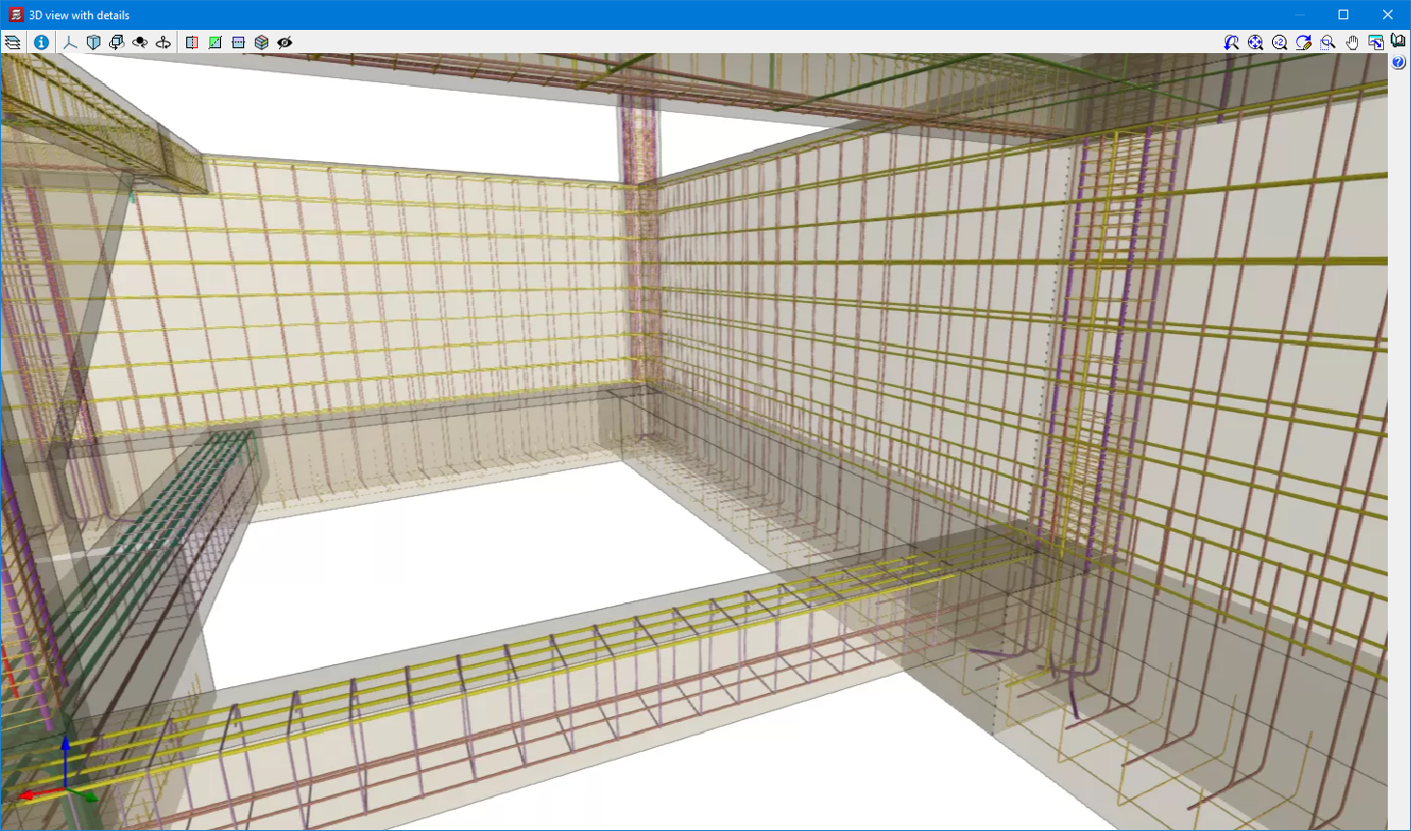This screenshot has height=831, width=1411.
Task: Click the multicolored cube icon
Action: [x=262, y=42]
